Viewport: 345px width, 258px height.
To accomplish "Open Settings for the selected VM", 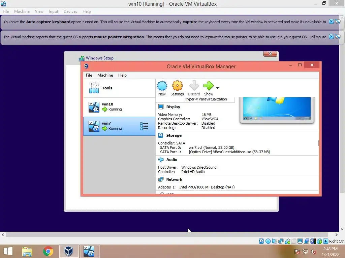I will pos(177,88).
